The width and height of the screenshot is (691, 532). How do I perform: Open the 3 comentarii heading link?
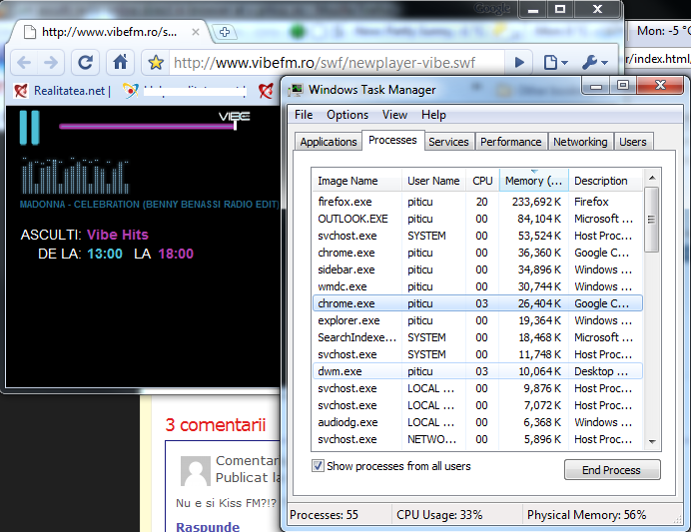click(x=216, y=425)
